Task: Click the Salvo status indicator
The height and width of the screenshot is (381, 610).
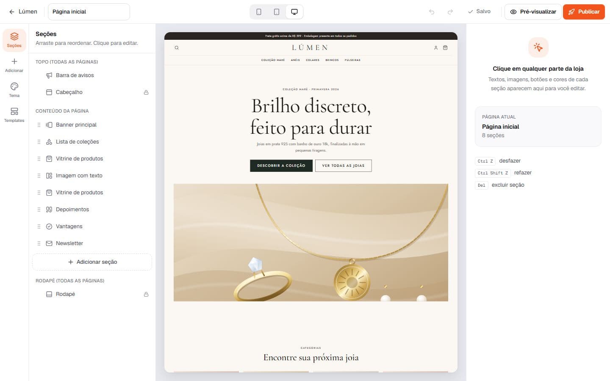Action: (479, 11)
